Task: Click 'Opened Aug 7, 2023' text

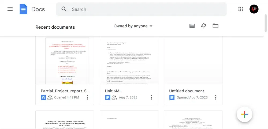Action: click(x=192, y=97)
